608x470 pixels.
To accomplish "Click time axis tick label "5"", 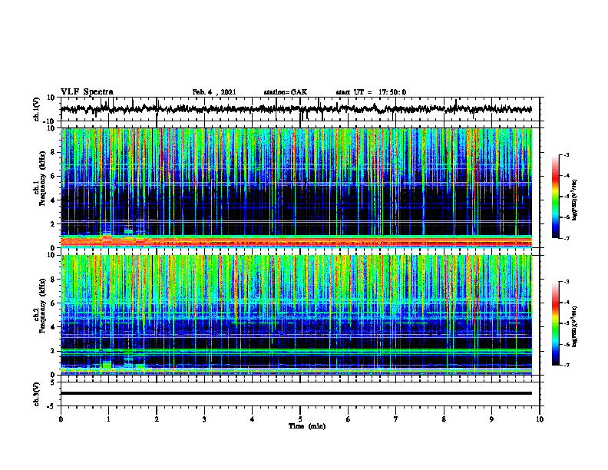I will click(300, 419).
